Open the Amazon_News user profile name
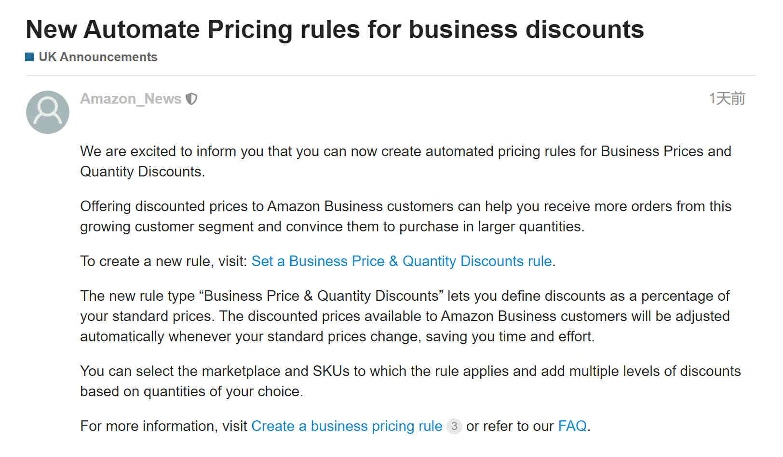783x457 pixels. tap(131, 99)
